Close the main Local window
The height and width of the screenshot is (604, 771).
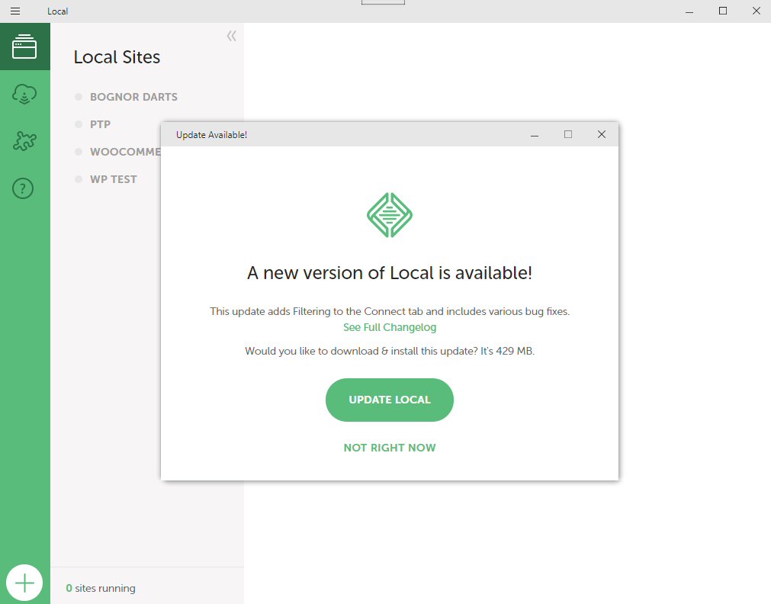(757, 11)
